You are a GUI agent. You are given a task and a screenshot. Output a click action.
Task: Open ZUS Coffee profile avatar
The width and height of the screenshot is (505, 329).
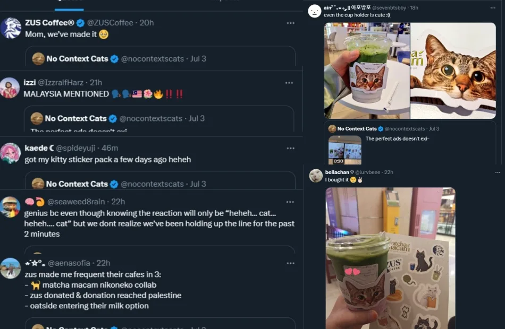point(11,28)
